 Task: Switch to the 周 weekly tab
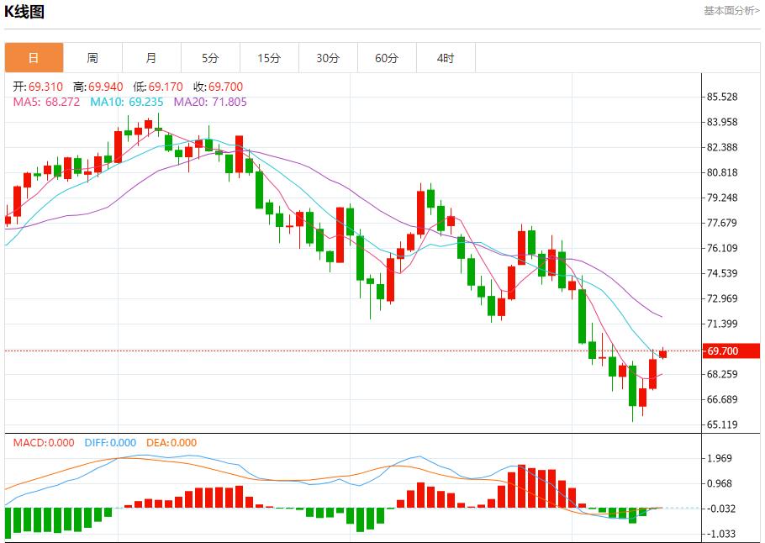click(92, 58)
